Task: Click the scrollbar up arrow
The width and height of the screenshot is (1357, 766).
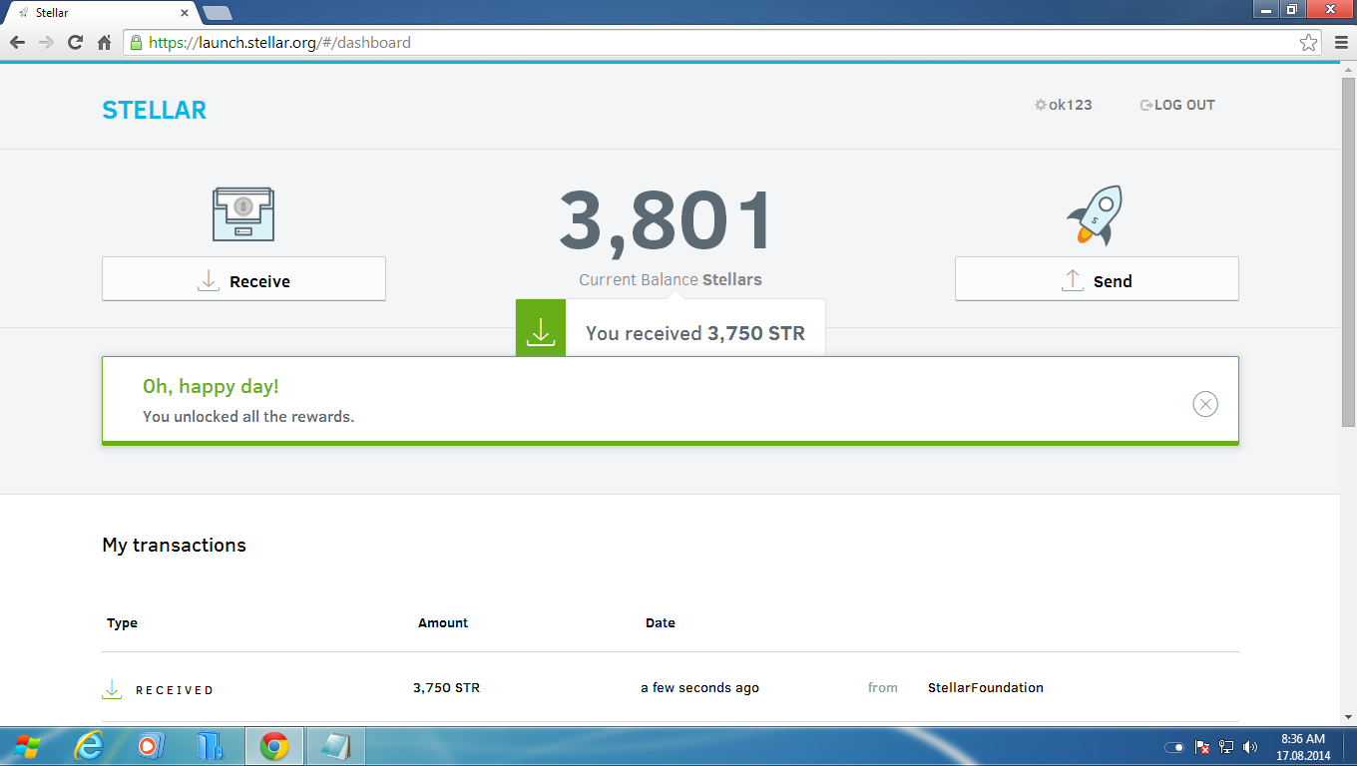Action: coord(1348,70)
